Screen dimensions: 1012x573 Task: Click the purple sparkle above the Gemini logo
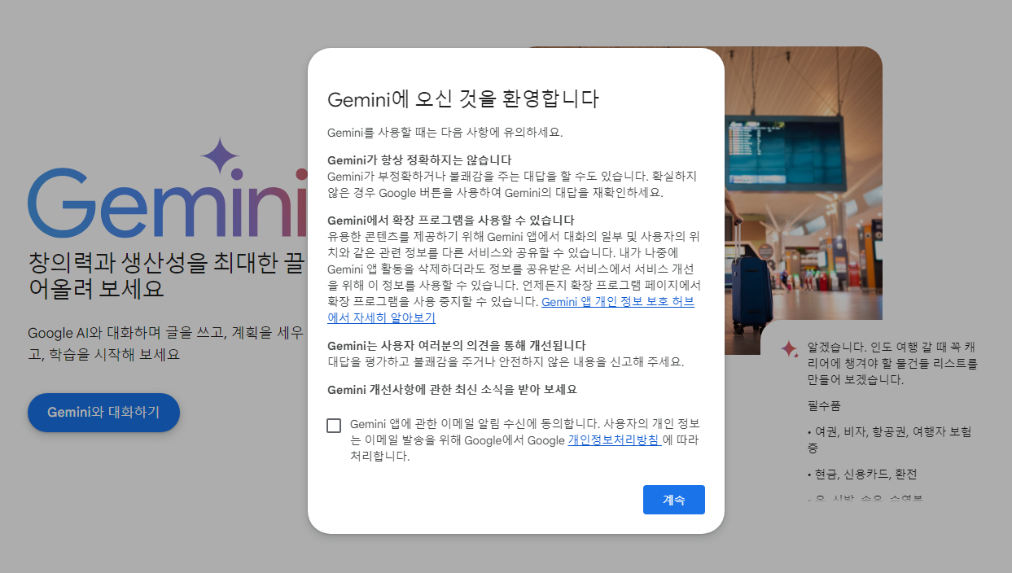click(x=220, y=157)
